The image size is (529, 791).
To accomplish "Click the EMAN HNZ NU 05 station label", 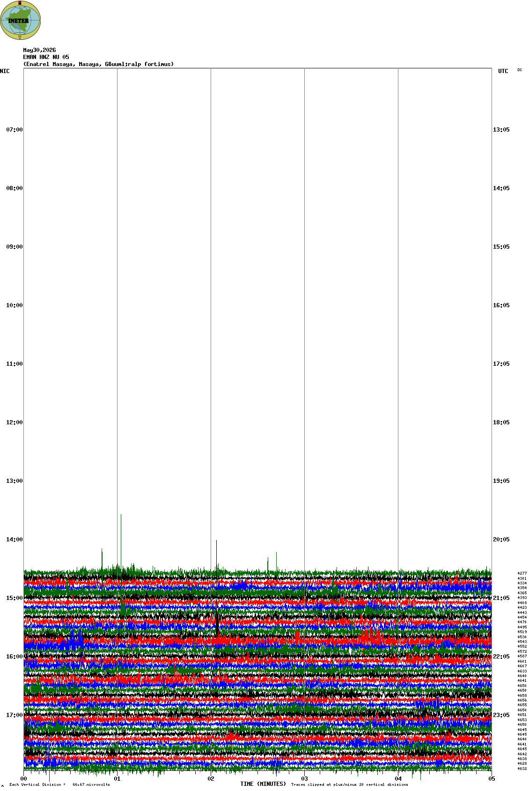I will (46, 57).
